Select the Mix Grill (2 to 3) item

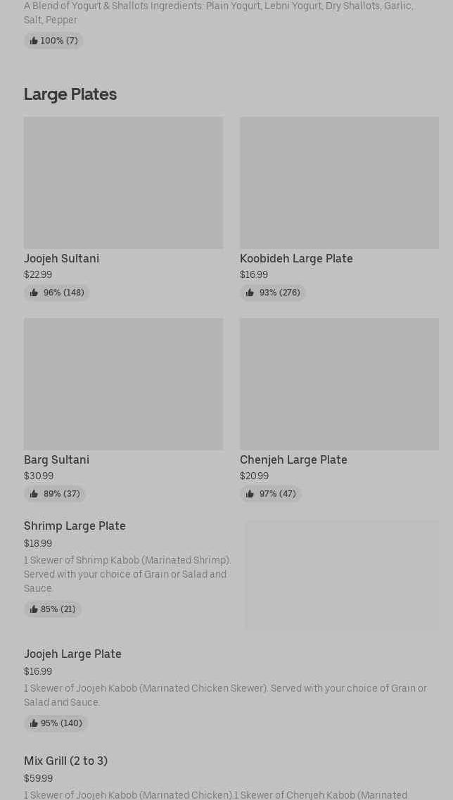pyautogui.click(x=65, y=761)
